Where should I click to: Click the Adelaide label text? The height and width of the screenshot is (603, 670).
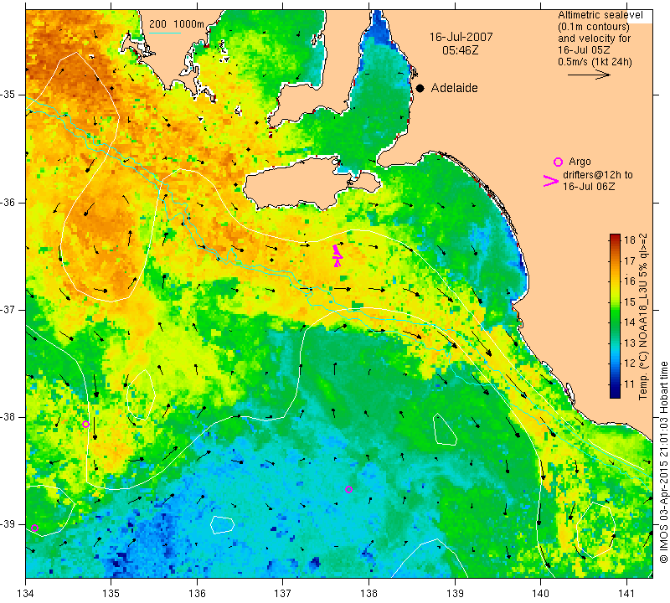click(454, 88)
